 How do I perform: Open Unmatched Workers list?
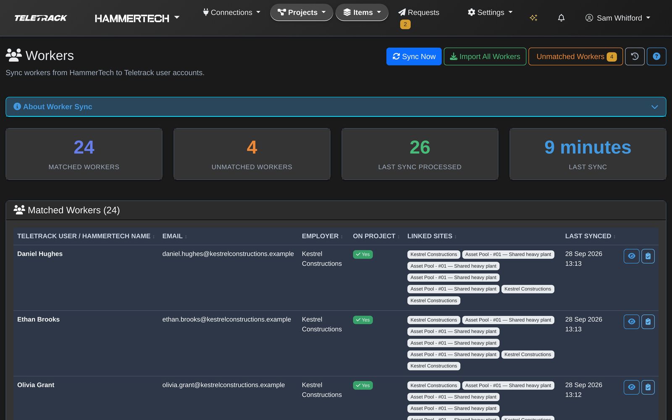[575, 56]
